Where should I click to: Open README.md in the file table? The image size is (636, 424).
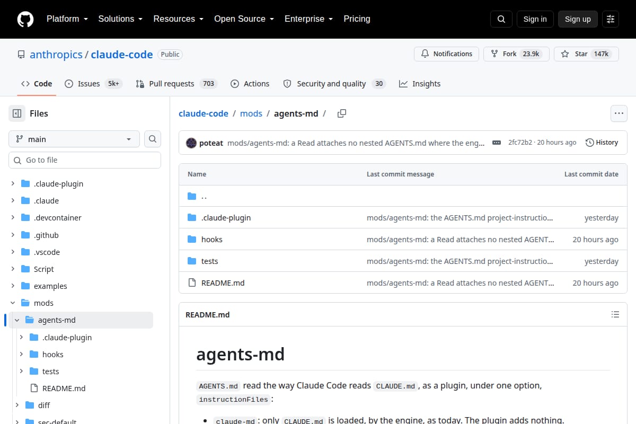click(x=223, y=283)
